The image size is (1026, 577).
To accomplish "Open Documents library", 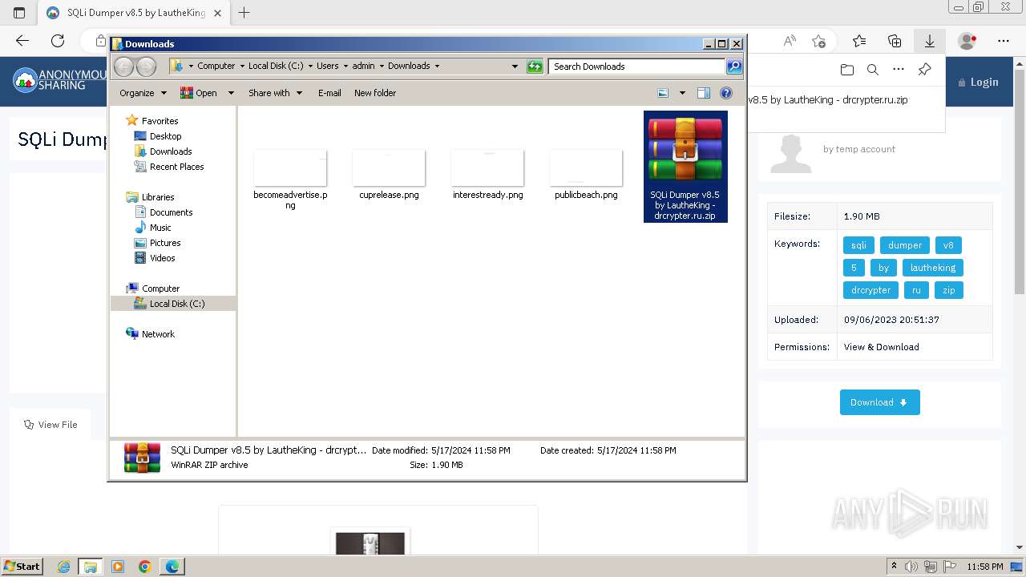I will [171, 212].
